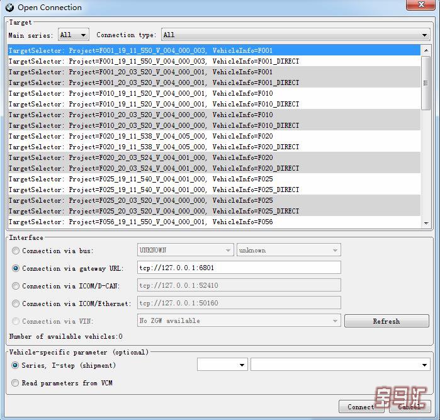Screen dimensions: 440x420
Task: Select F010_20_03_520 target with VehicleInfo=F010_DIRECT
Action: [x=214, y=125]
